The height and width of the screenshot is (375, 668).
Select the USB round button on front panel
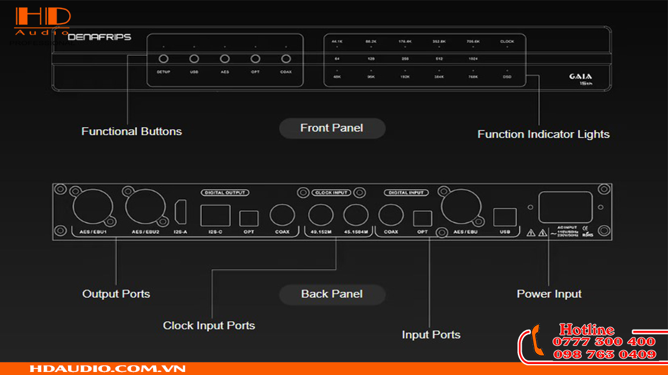pos(194,59)
